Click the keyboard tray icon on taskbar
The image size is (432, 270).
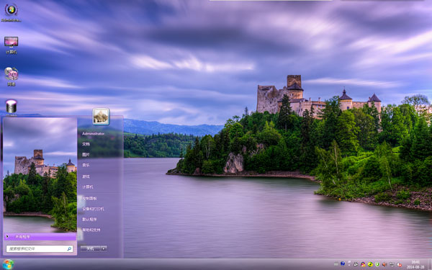(336, 264)
